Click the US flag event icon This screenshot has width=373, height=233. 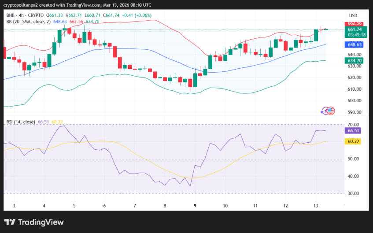tap(331, 111)
